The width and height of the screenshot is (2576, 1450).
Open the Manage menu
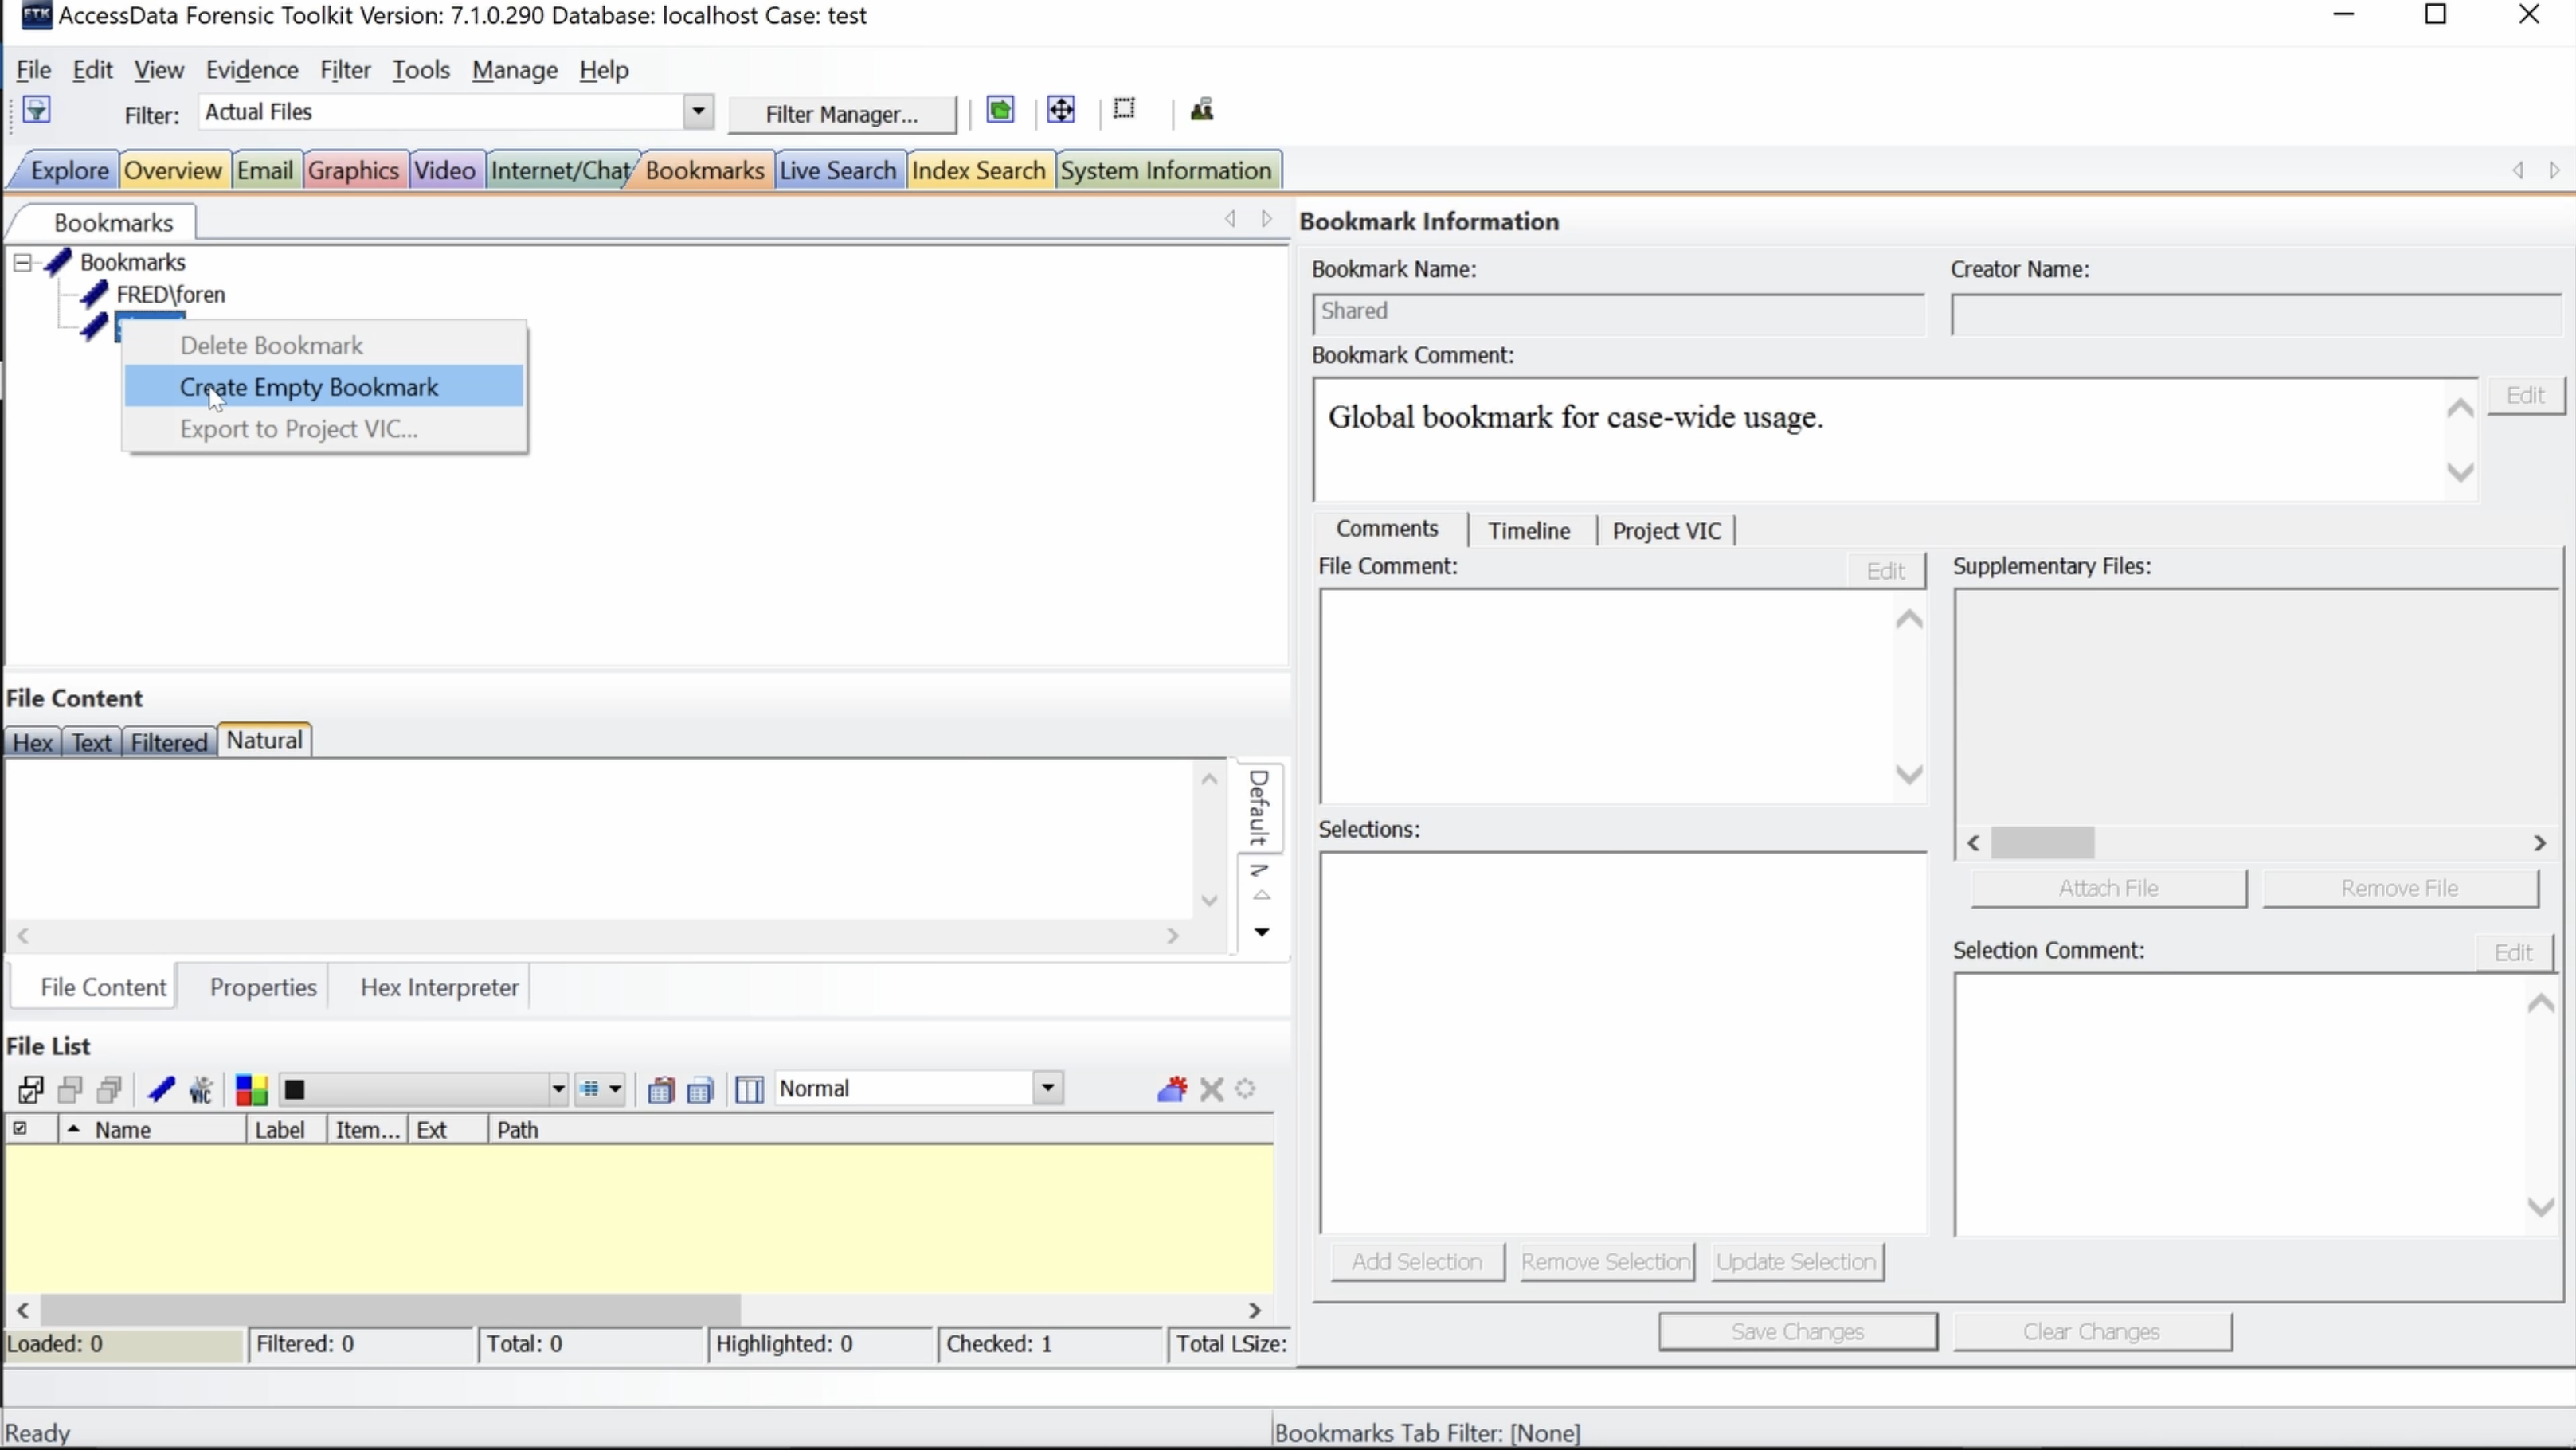pyautogui.click(x=515, y=70)
